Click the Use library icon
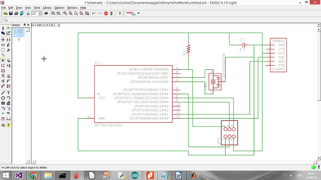This screenshot has width=321, height=180. pyautogui.click(x=46, y=13)
